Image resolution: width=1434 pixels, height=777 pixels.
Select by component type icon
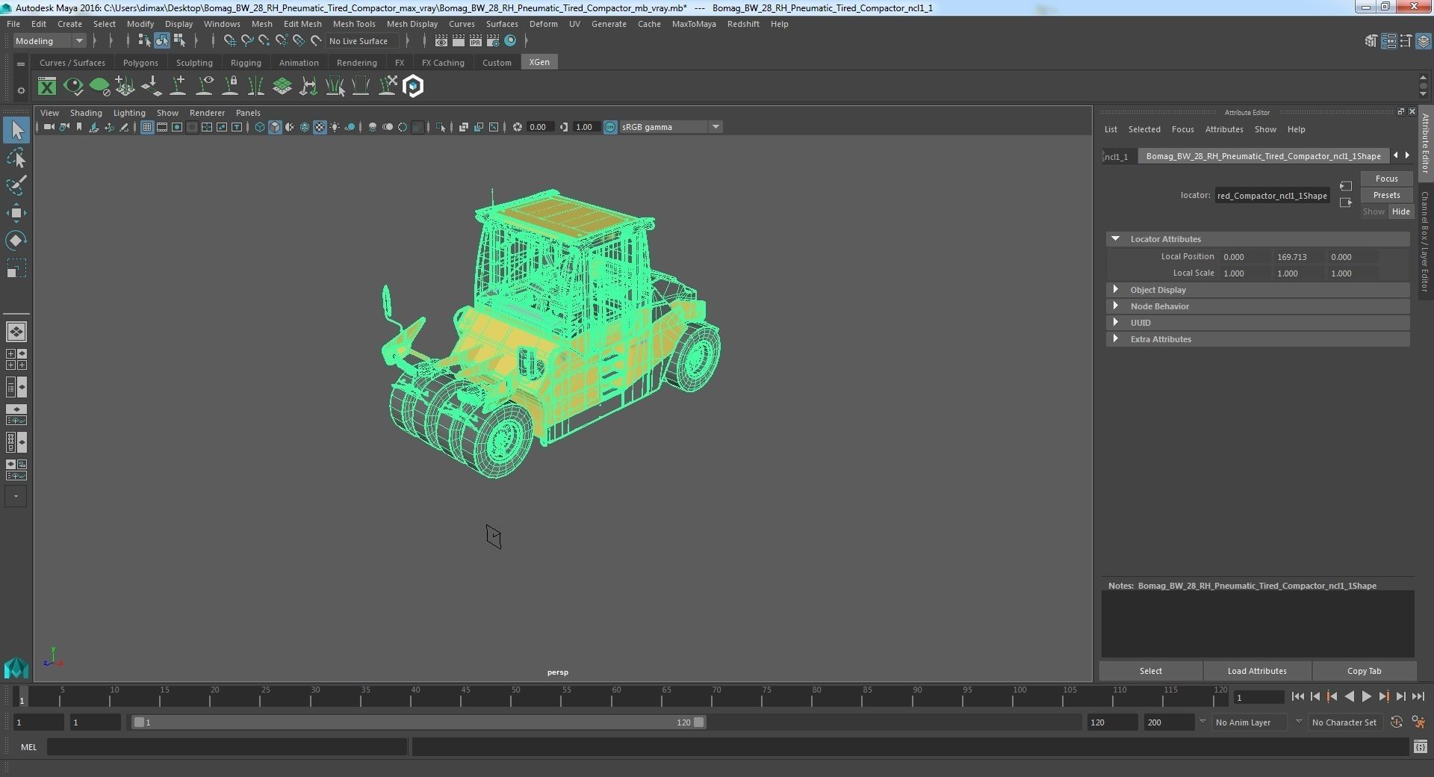(179, 41)
